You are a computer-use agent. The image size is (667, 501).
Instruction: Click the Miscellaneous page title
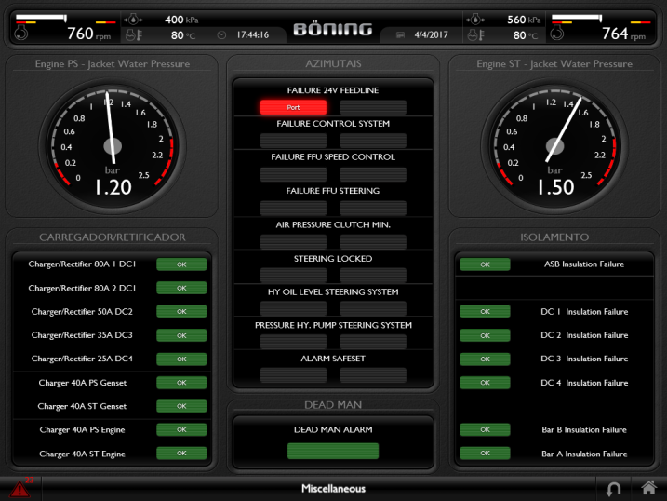333,489
